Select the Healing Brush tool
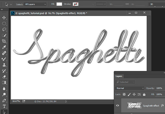 coord(4,53)
